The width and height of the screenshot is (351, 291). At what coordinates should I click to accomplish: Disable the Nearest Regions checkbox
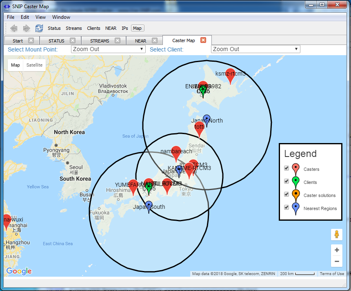287,207
